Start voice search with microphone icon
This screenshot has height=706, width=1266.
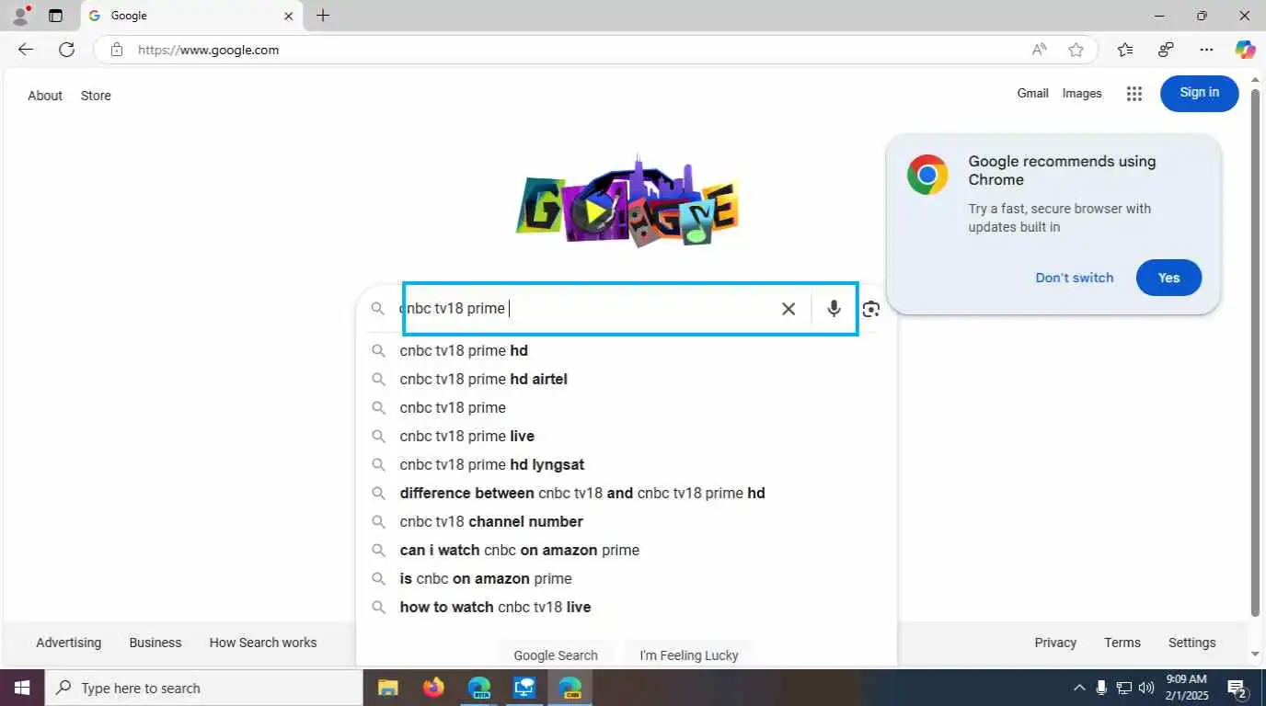(x=834, y=309)
